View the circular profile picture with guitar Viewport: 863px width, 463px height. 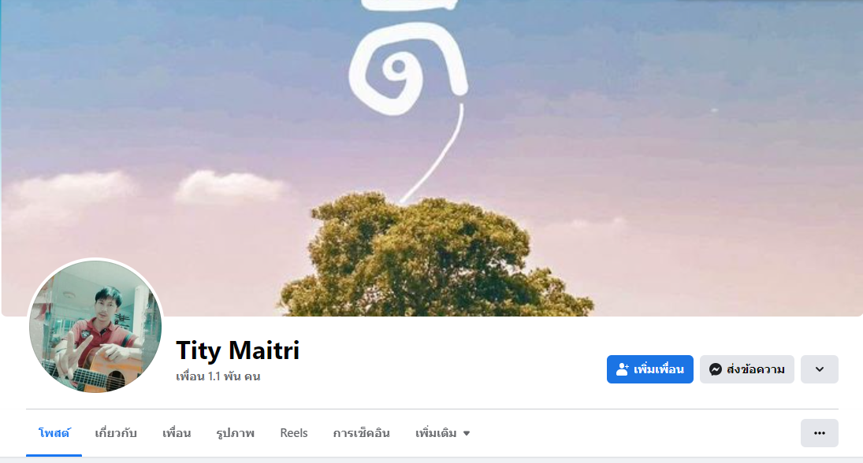coord(95,326)
